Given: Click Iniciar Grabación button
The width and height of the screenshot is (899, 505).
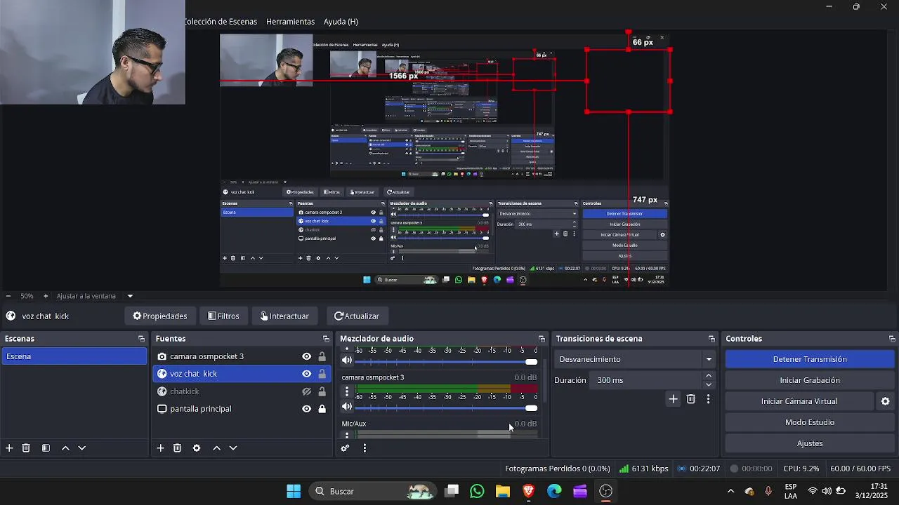Looking at the screenshot, I should click(810, 380).
